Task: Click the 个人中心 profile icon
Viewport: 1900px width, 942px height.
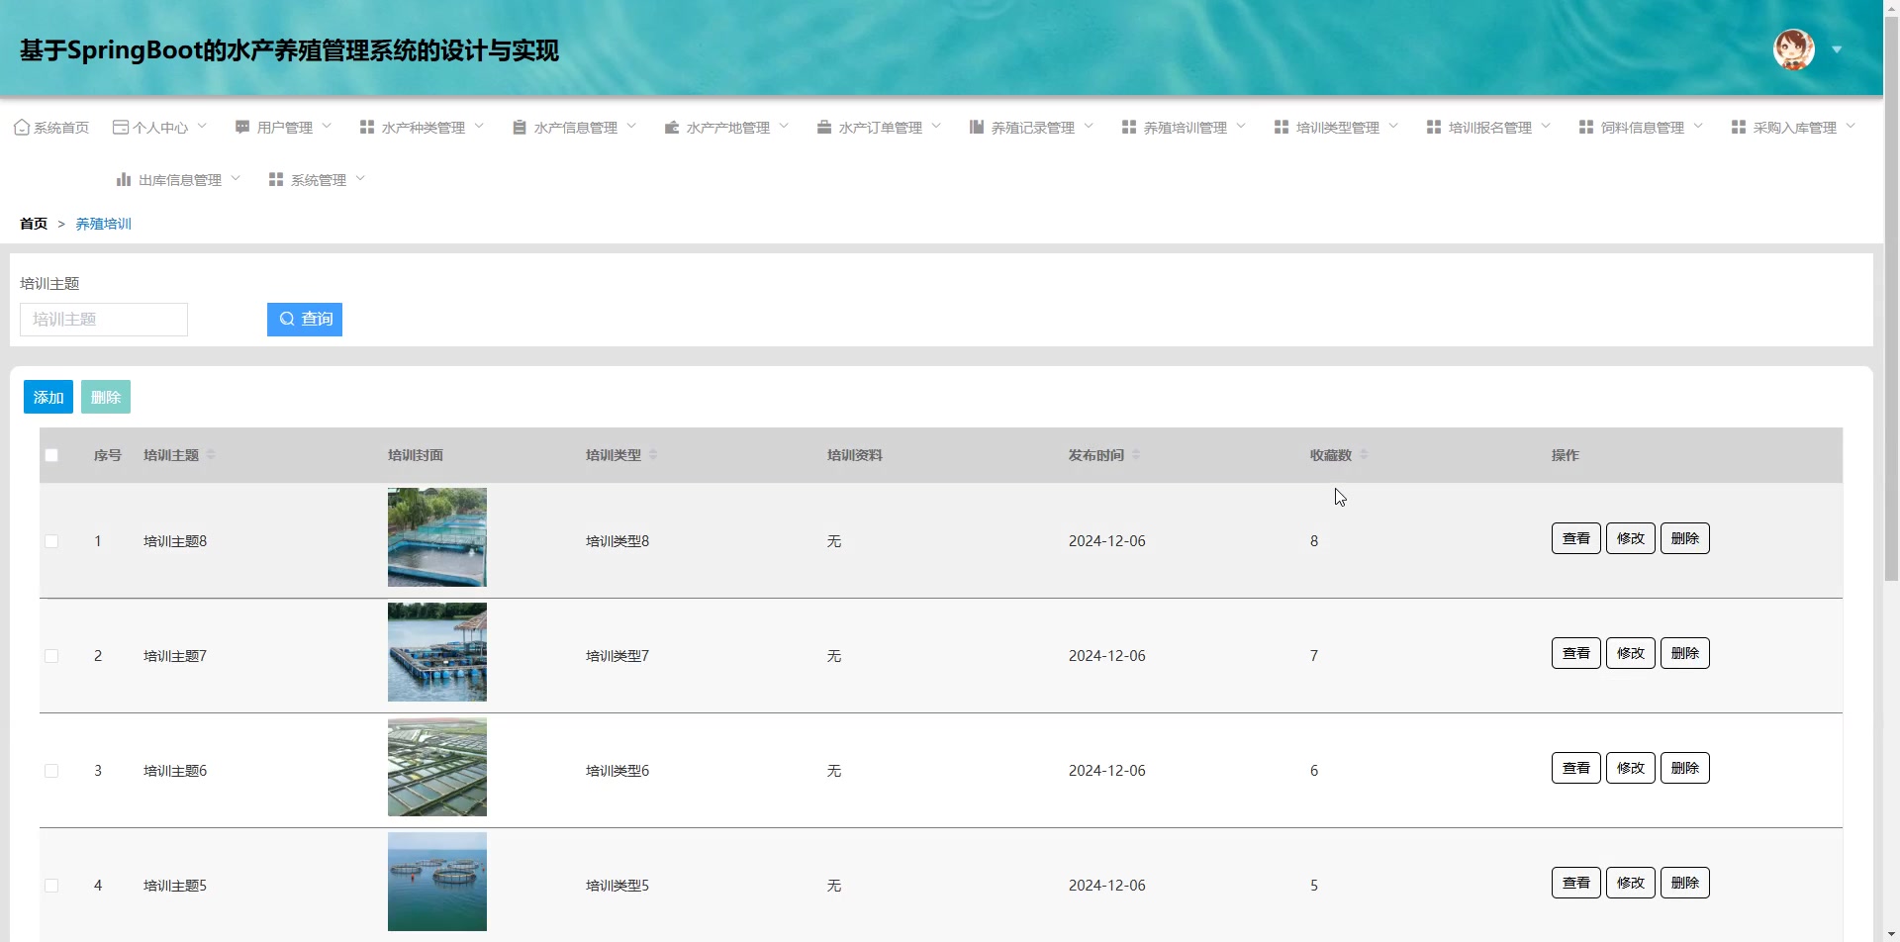Action: point(120,127)
